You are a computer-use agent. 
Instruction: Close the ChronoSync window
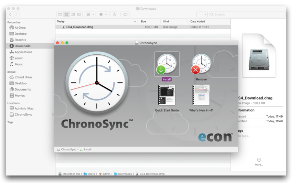(57, 43)
